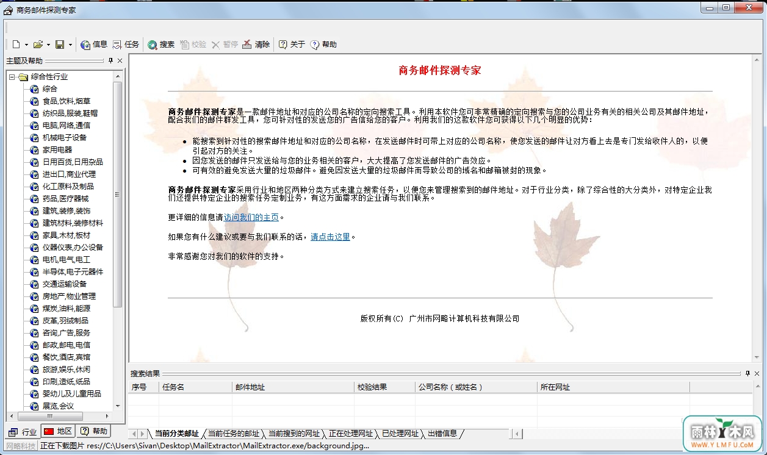This screenshot has height=455, width=767.
Task: Select 餐饮,酒店,宾馆 category
Action: point(67,357)
